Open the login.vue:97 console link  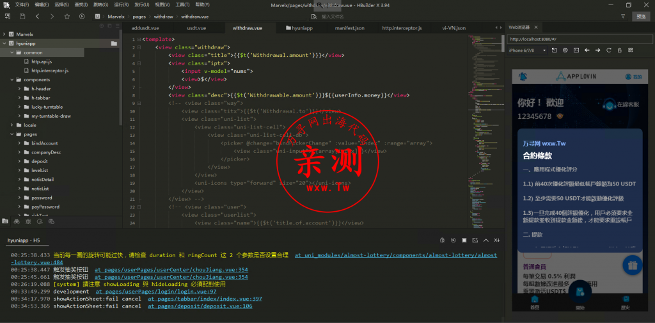tap(156, 292)
